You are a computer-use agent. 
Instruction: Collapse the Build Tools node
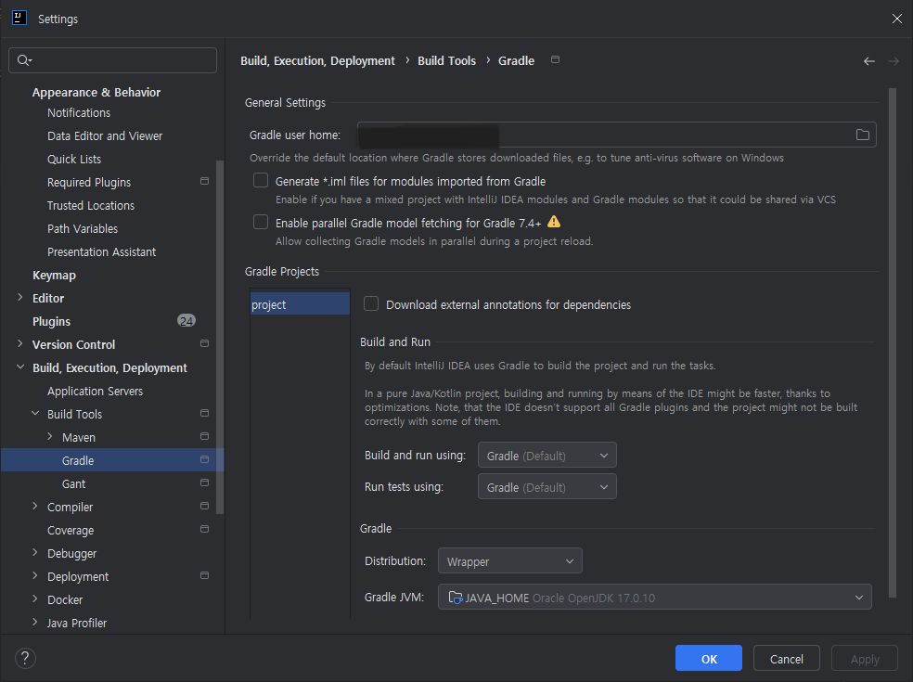pyautogui.click(x=35, y=414)
